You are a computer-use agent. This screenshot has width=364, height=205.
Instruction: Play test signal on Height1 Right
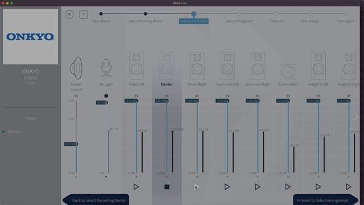point(349,187)
